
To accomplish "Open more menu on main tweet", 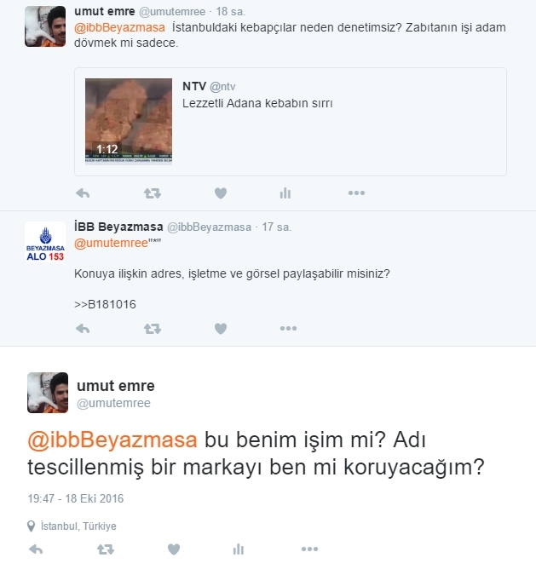I will [309, 549].
